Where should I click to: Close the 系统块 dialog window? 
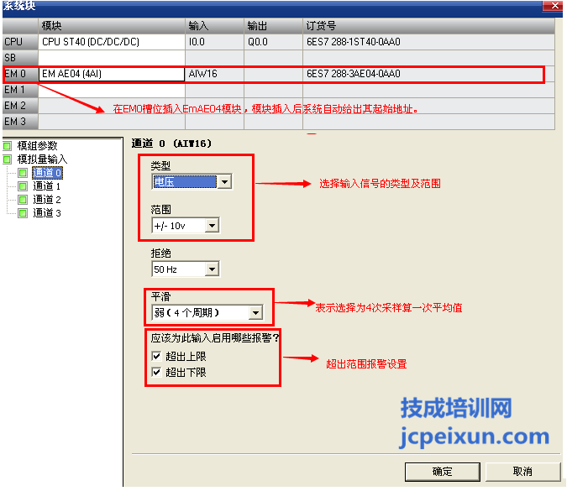point(554,5)
